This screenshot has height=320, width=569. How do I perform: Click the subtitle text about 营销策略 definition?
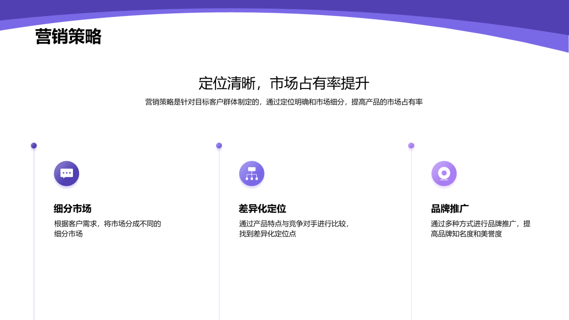[284, 102]
